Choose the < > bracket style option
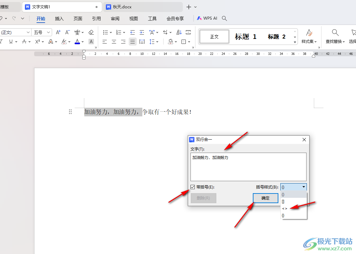Image resolution: width=356 pixels, height=254 pixels. [285, 208]
